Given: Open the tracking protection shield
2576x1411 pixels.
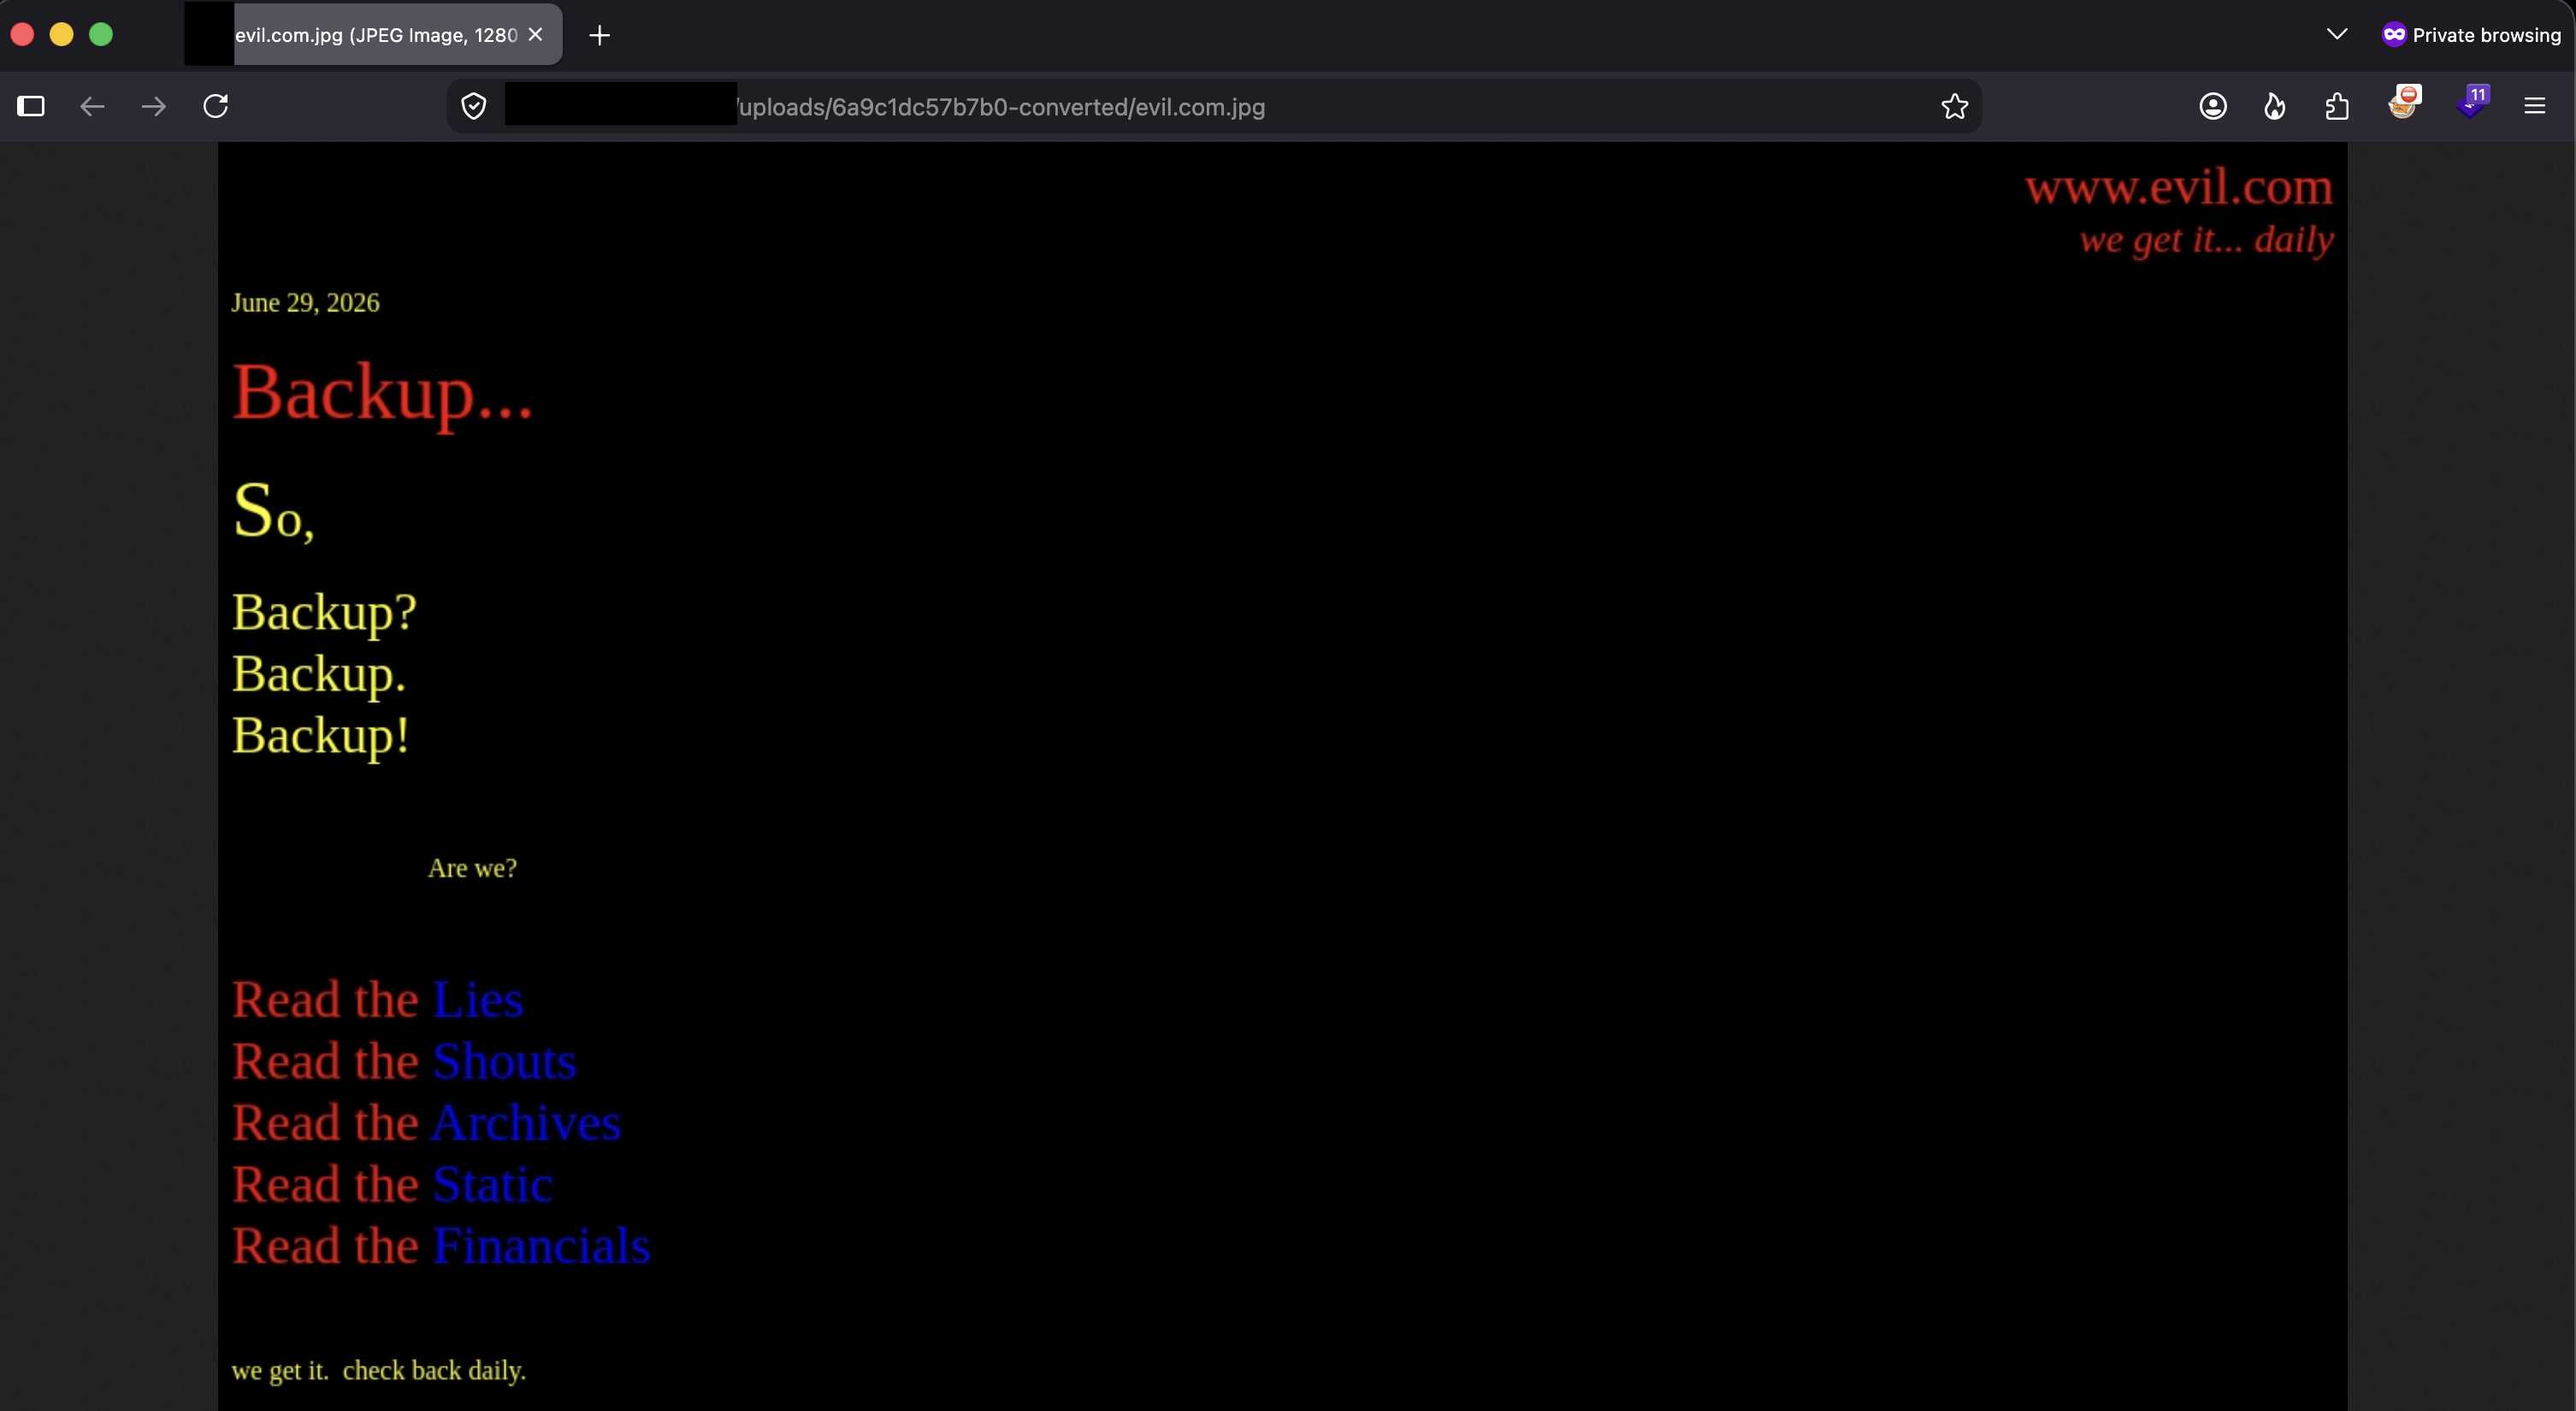Looking at the screenshot, I should click(474, 106).
